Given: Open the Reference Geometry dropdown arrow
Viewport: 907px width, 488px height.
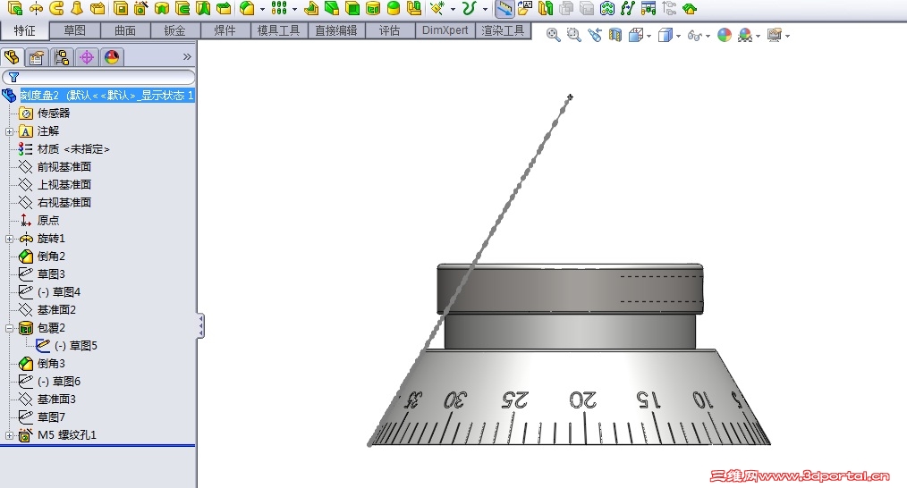Looking at the screenshot, I should click(x=453, y=9).
